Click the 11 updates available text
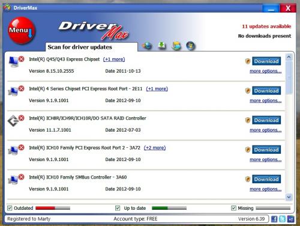 click(266, 26)
